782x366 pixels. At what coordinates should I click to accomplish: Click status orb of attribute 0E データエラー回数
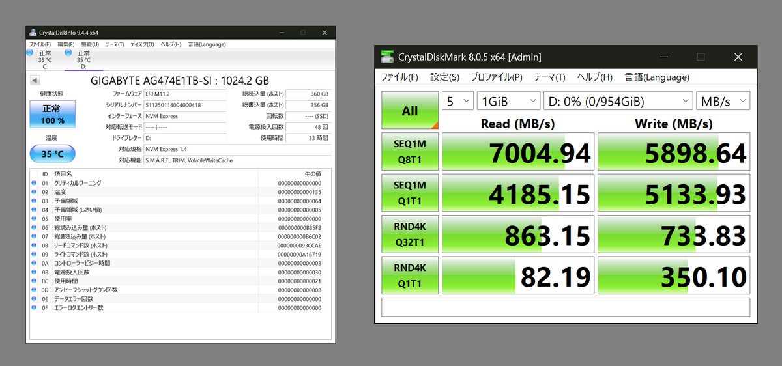[x=35, y=299]
